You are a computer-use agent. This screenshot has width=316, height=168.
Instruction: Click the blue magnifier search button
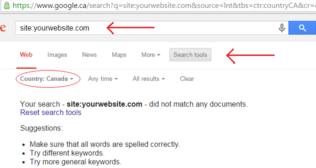pyautogui.click(x=302, y=28)
